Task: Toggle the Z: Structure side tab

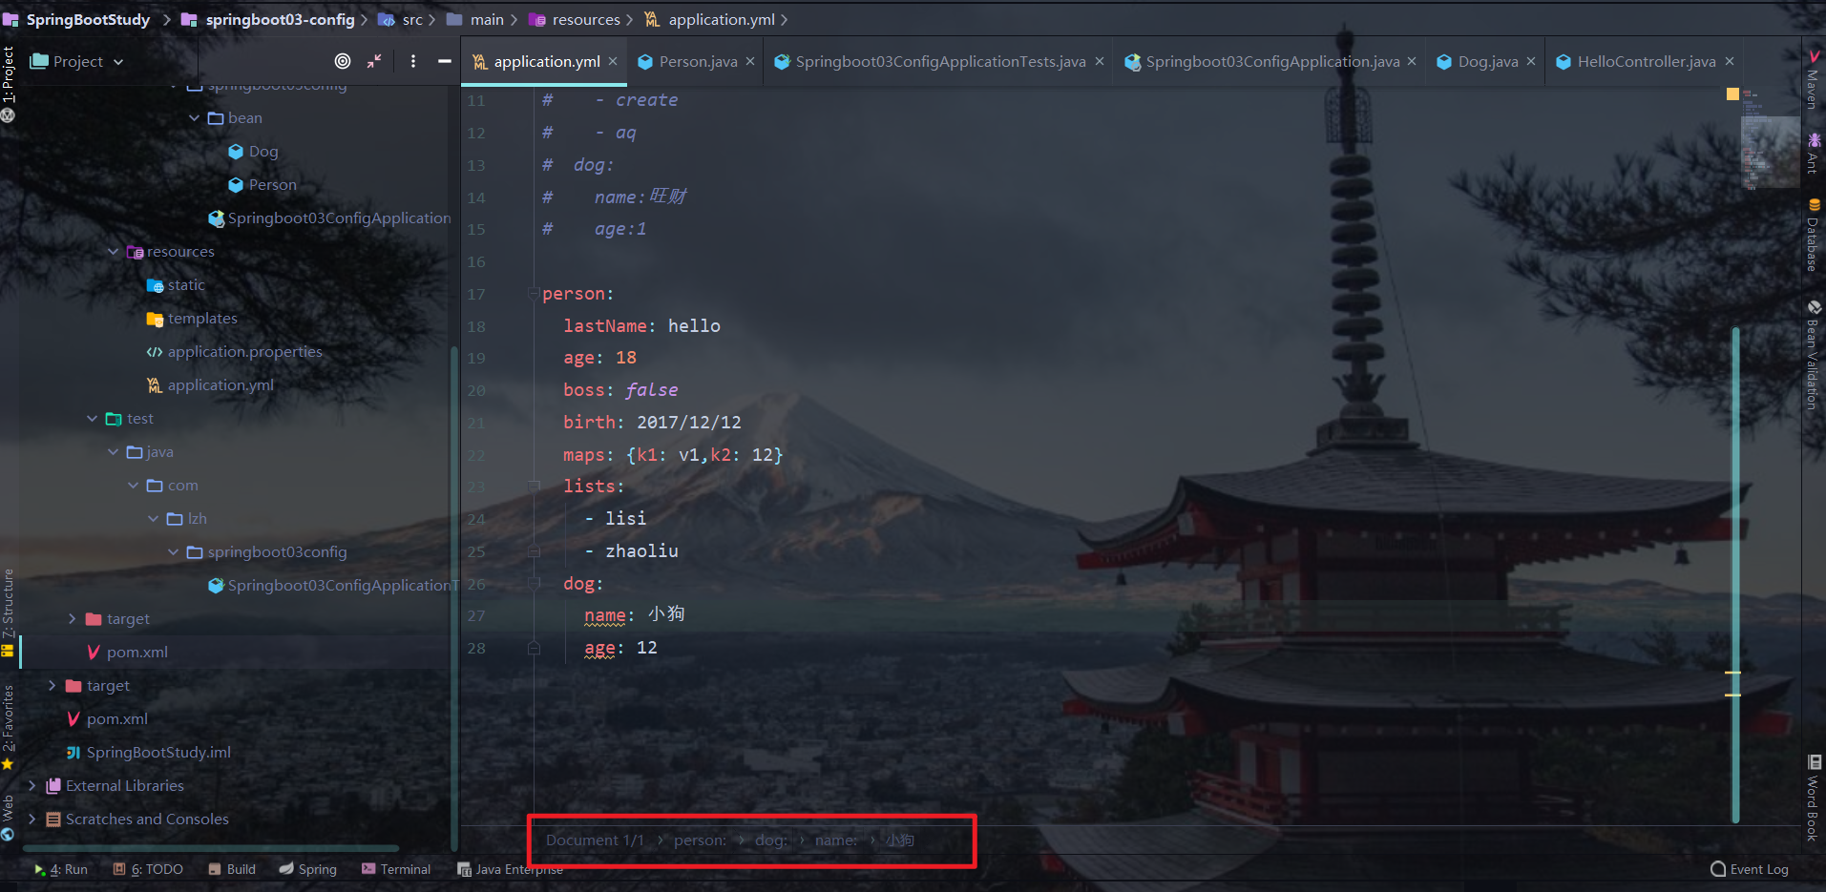Action: point(9,612)
